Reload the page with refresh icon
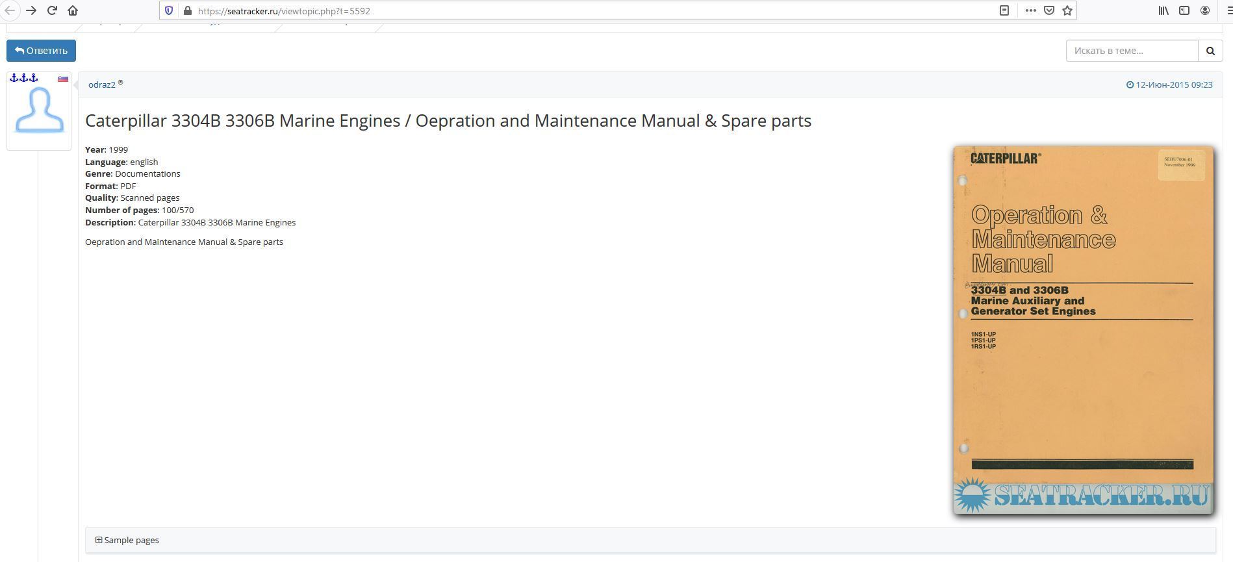Image resolution: width=1233 pixels, height=562 pixels. [52, 10]
